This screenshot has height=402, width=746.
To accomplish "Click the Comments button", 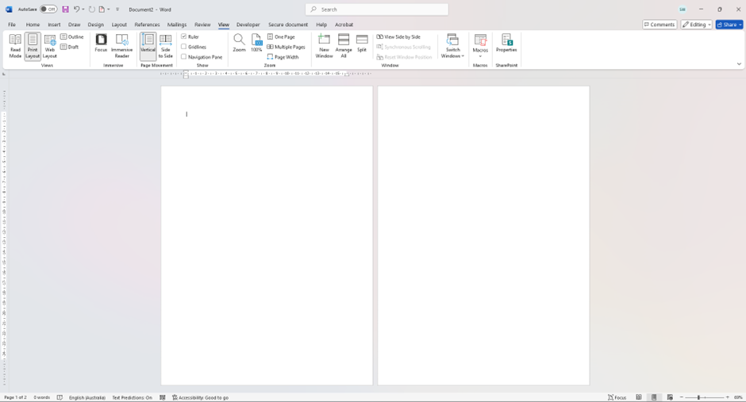I will 659,25.
